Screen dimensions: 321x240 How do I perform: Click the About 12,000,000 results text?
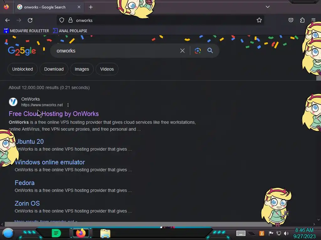point(49,87)
